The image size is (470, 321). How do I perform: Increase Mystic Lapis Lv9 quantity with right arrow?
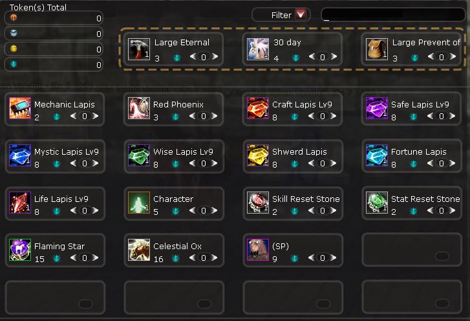coord(96,163)
